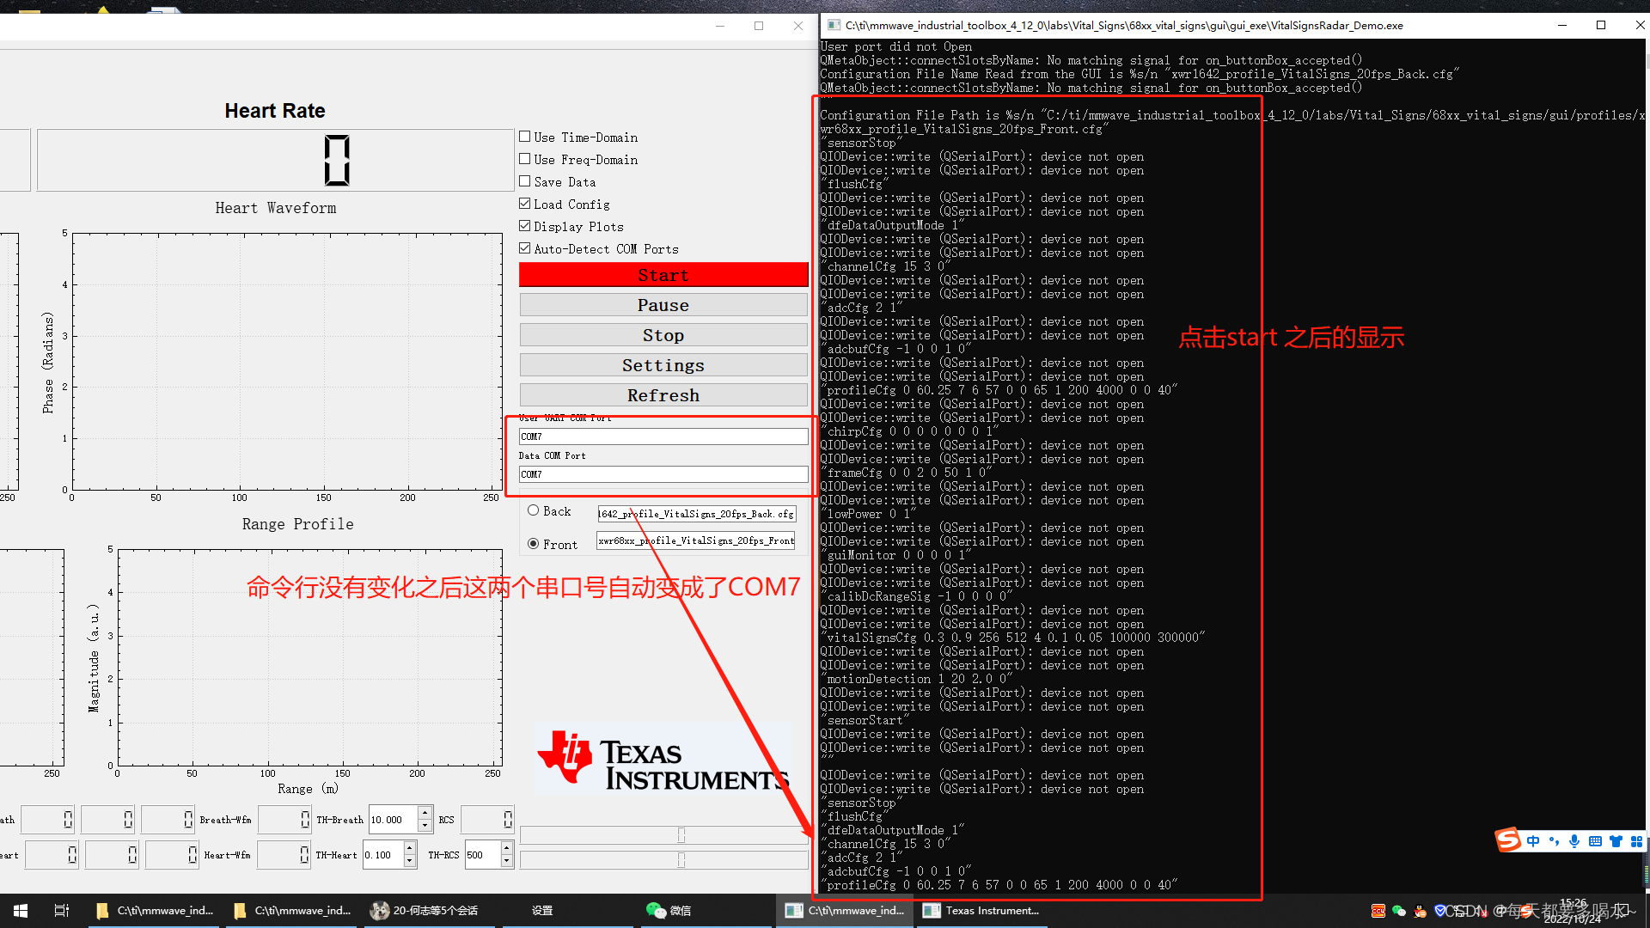This screenshot has width=1650, height=928.
Task: Select the Back radio button
Action: [534, 510]
